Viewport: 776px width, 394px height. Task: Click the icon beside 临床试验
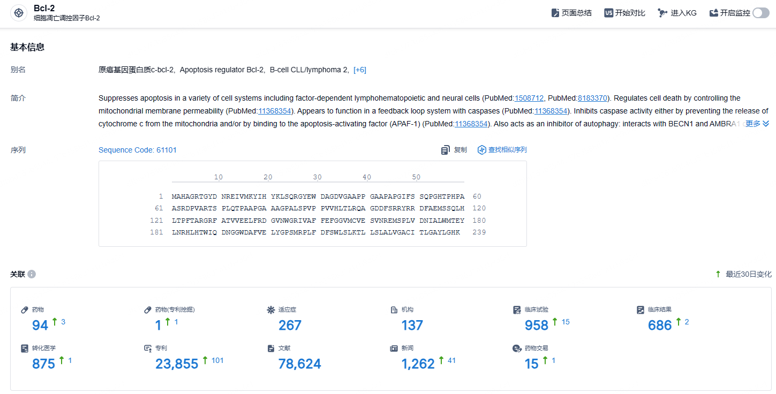pyautogui.click(x=517, y=309)
